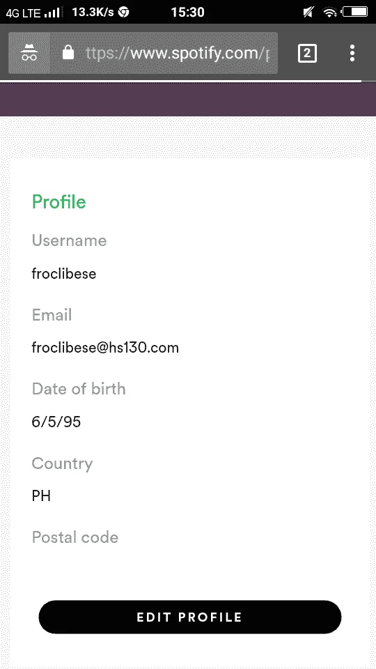Image resolution: width=376 pixels, height=669 pixels.
Task: Tap the Chrome notification icon in status bar
Action: [124, 12]
